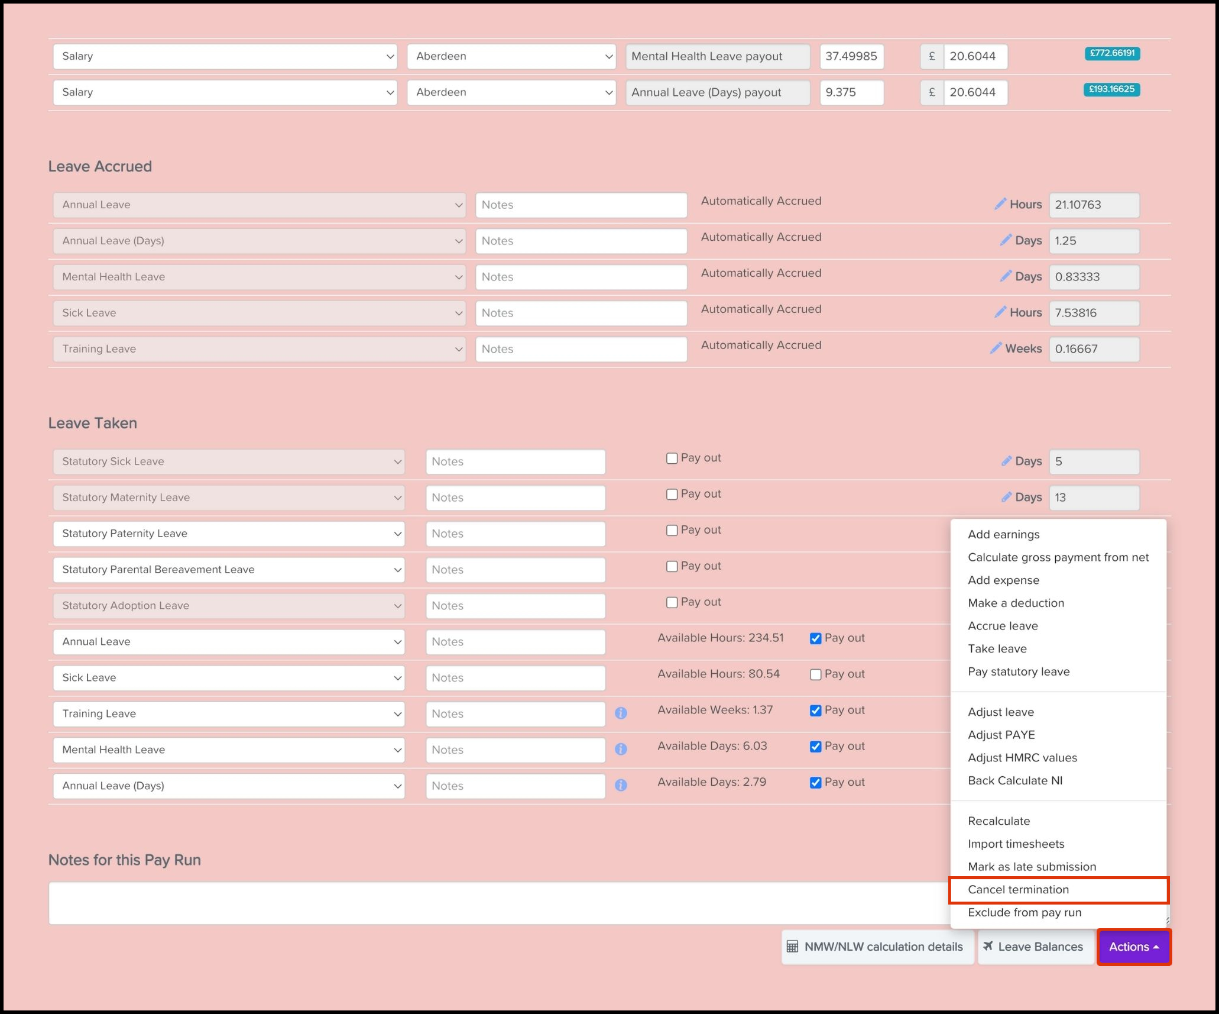Expand the first Aberdeen location dropdown
Image resolution: width=1219 pixels, height=1014 pixels.
[x=511, y=56]
